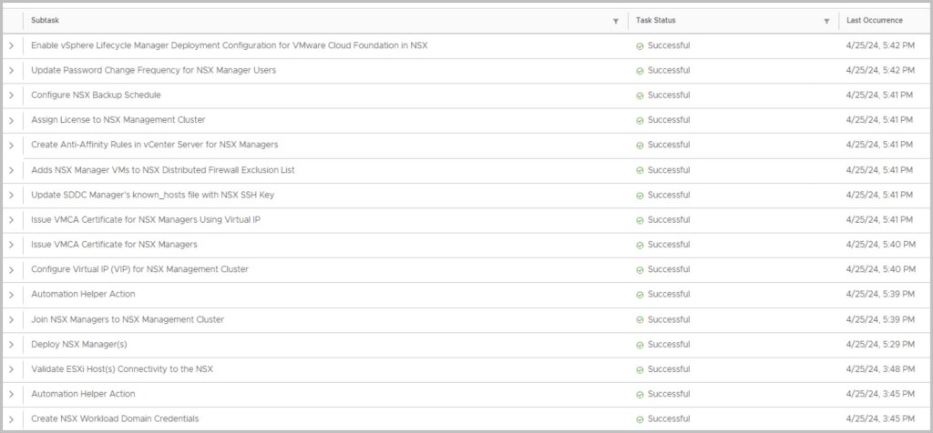
Task: Click success icon for Join NSX Managers row
Action: pyautogui.click(x=640, y=319)
